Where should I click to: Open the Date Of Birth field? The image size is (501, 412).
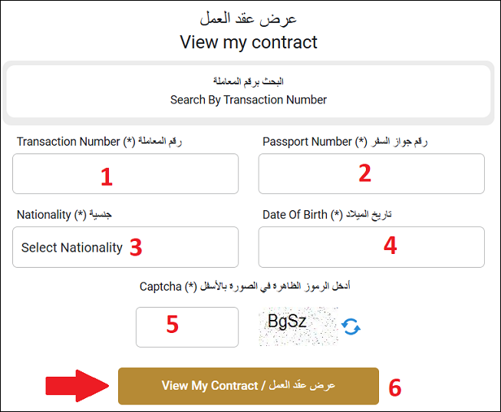pyautogui.click(x=371, y=247)
